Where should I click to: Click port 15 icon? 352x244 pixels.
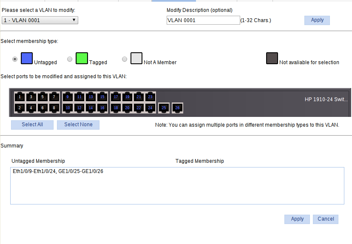coord(102,97)
